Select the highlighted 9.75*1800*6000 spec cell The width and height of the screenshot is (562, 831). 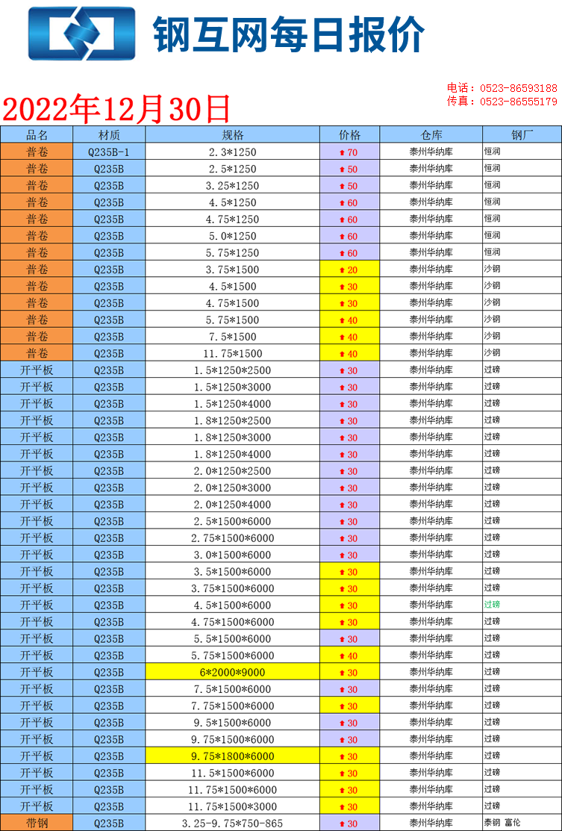pos(233,756)
